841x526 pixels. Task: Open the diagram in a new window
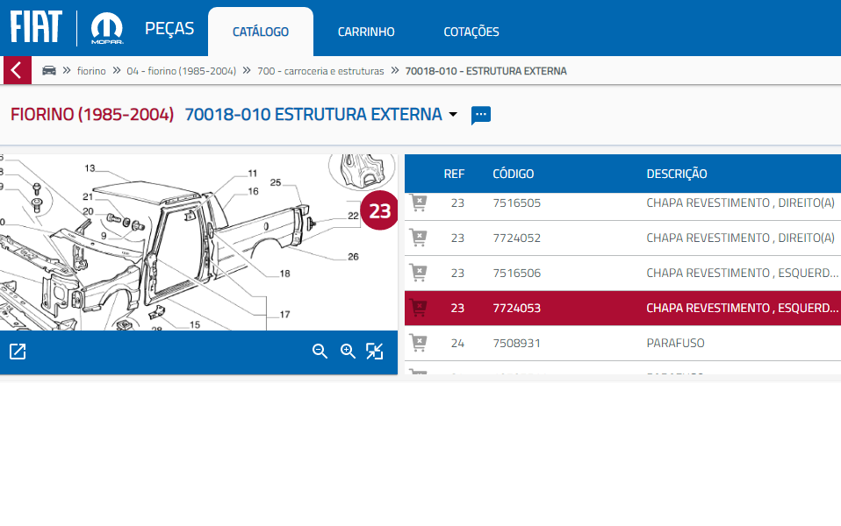click(x=18, y=352)
